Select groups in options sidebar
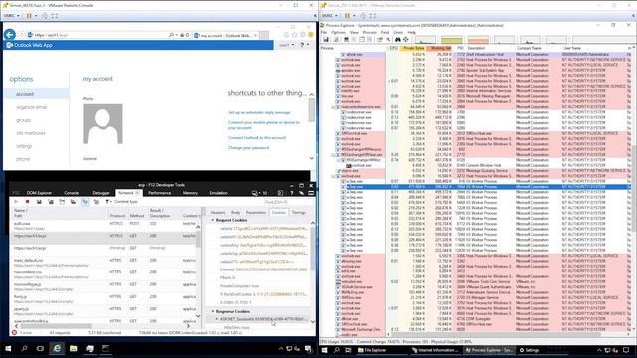The image size is (637, 358). click(24, 120)
